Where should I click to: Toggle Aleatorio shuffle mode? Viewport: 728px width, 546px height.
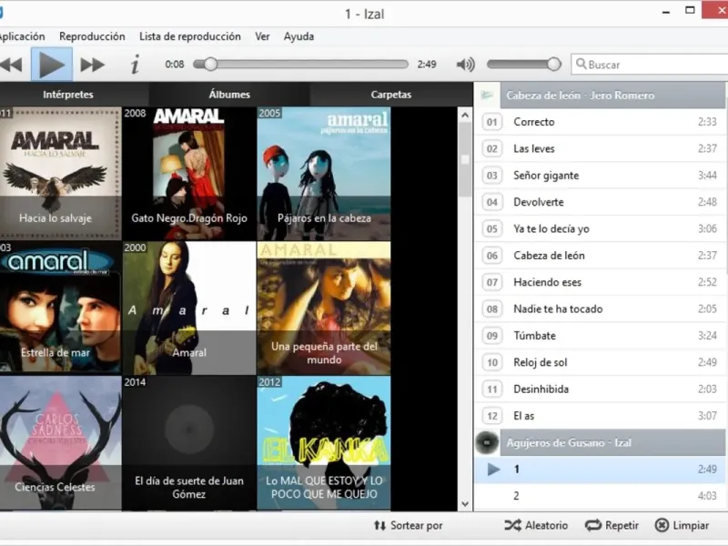[x=536, y=526]
